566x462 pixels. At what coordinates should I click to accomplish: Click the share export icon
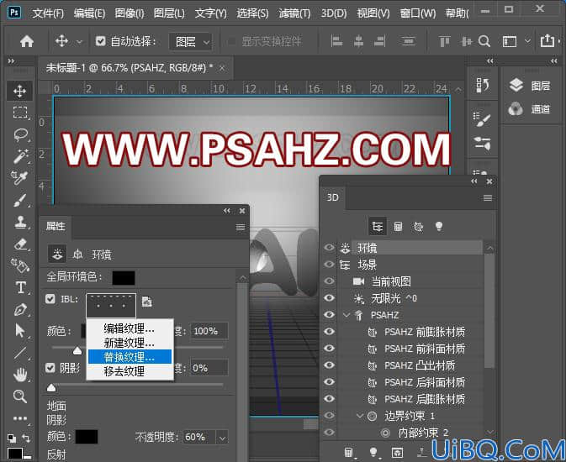[x=547, y=40]
